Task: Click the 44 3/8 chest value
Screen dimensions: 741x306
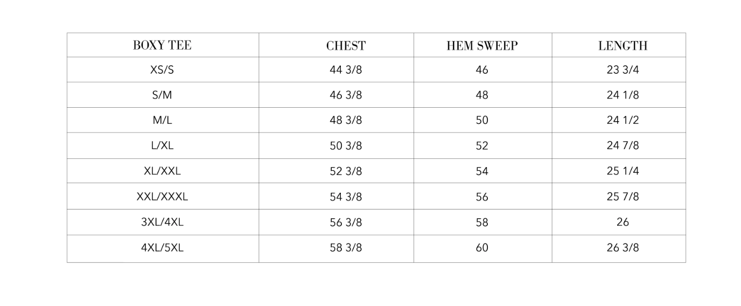Action: [346, 70]
